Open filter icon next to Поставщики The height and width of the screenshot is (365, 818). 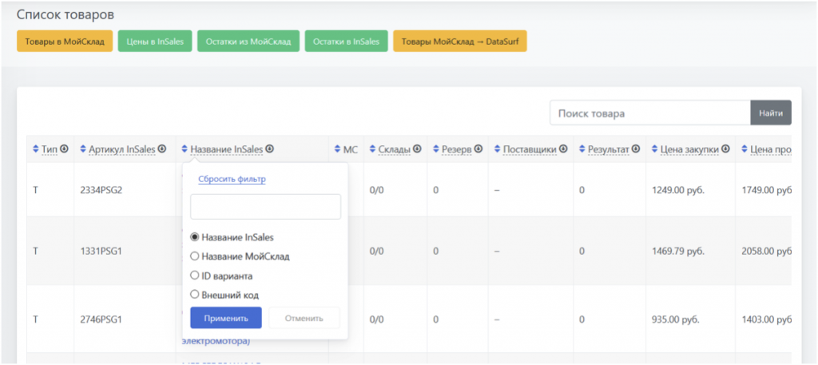563,149
